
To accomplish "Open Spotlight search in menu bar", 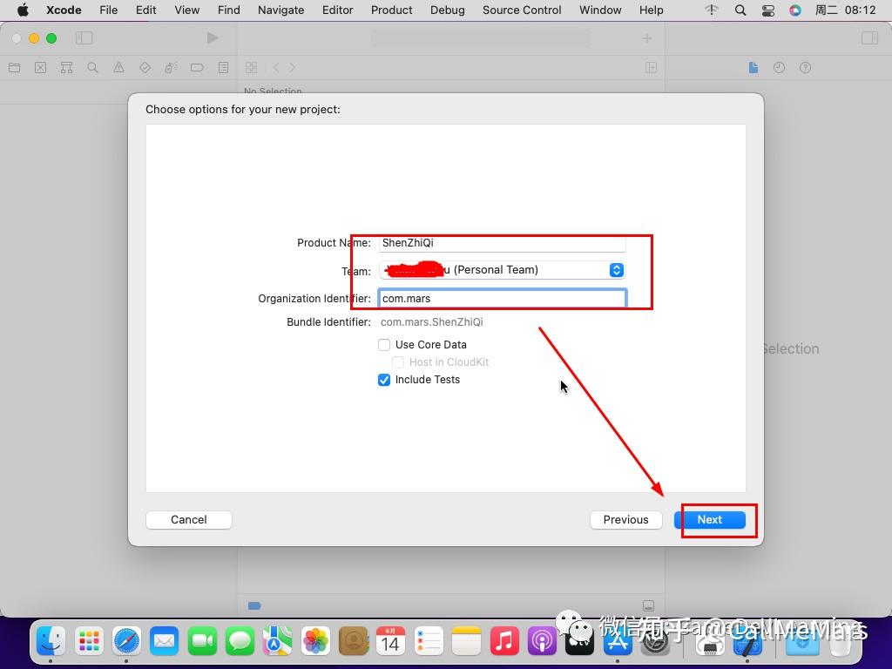I will point(740,10).
